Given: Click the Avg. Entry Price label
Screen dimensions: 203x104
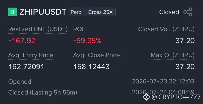Looking at the screenshot, I should [x=31, y=55].
